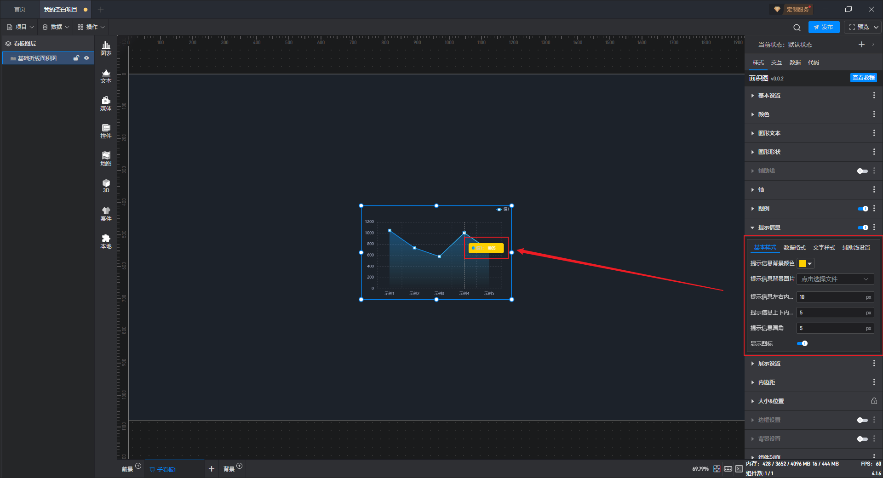Toggle lock on the 基础折线面积图 layer
Screen dimensions: 883x478
76,58
